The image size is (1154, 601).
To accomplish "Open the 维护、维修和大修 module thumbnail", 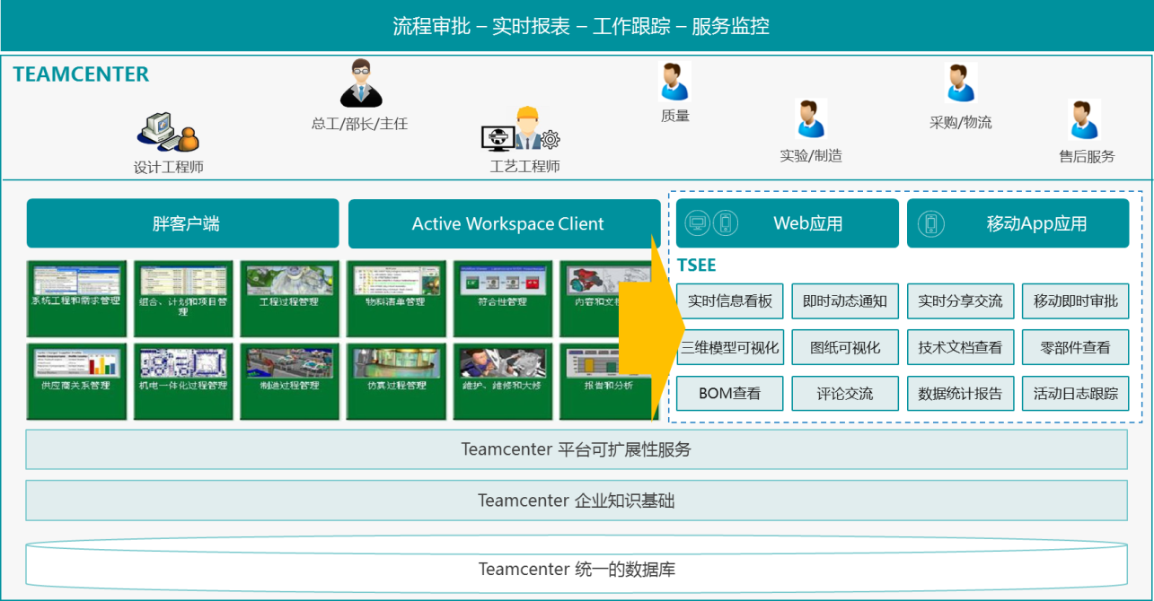I will [502, 381].
